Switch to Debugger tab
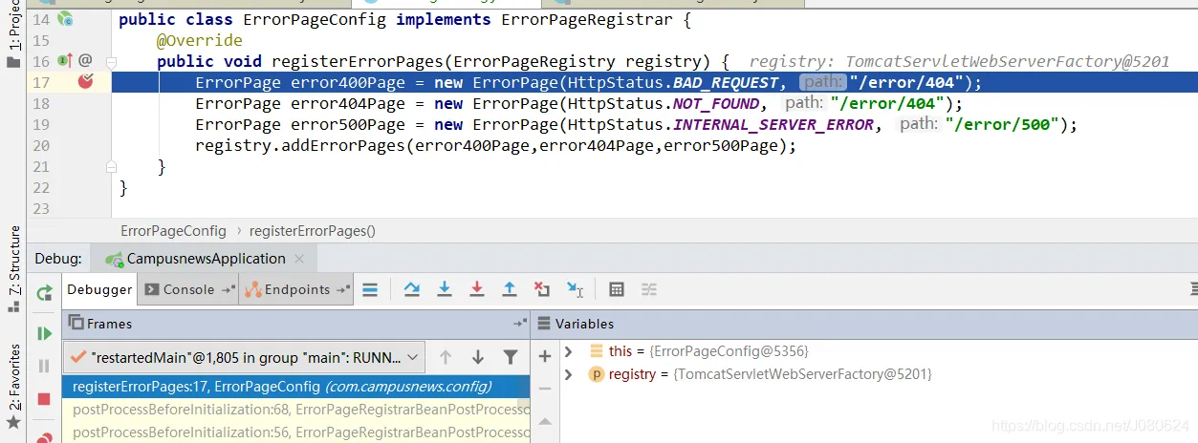1198x443 pixels. pos(99,289)
